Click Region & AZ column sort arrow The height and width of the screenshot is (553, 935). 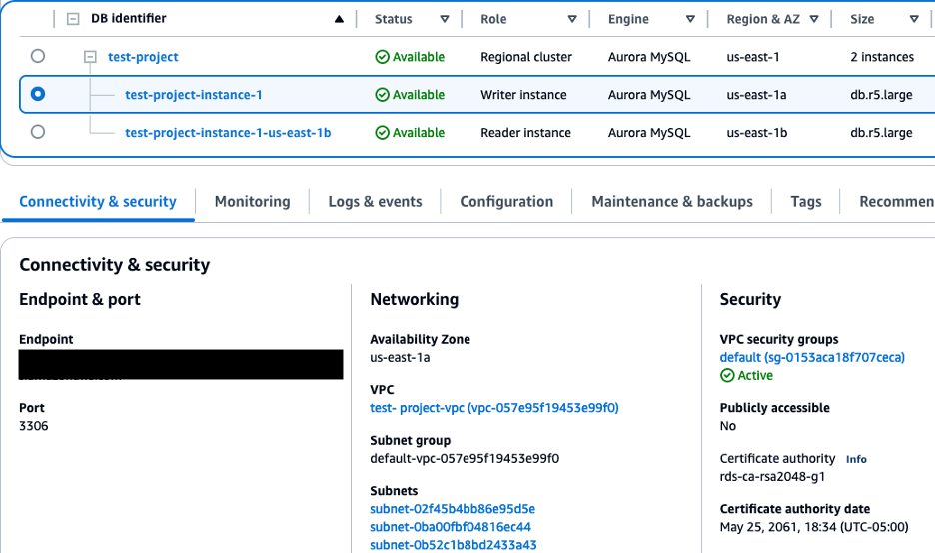(814, 19)
